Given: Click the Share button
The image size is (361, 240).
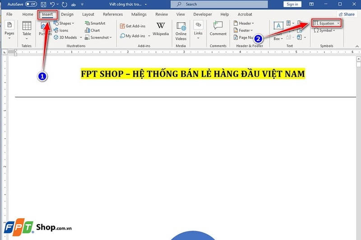Looking at the screenshot, I should click(347, 14).
